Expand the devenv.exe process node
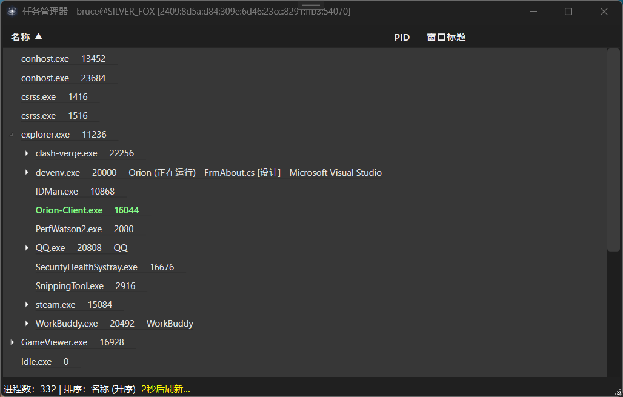This screenshot has width=623, height=397. coord(27,173)
